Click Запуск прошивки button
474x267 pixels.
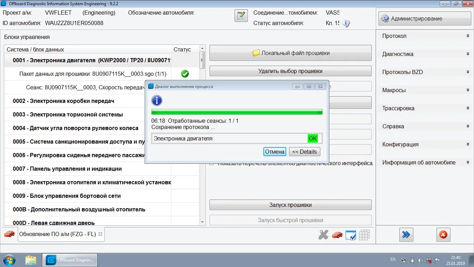point(290,205)
